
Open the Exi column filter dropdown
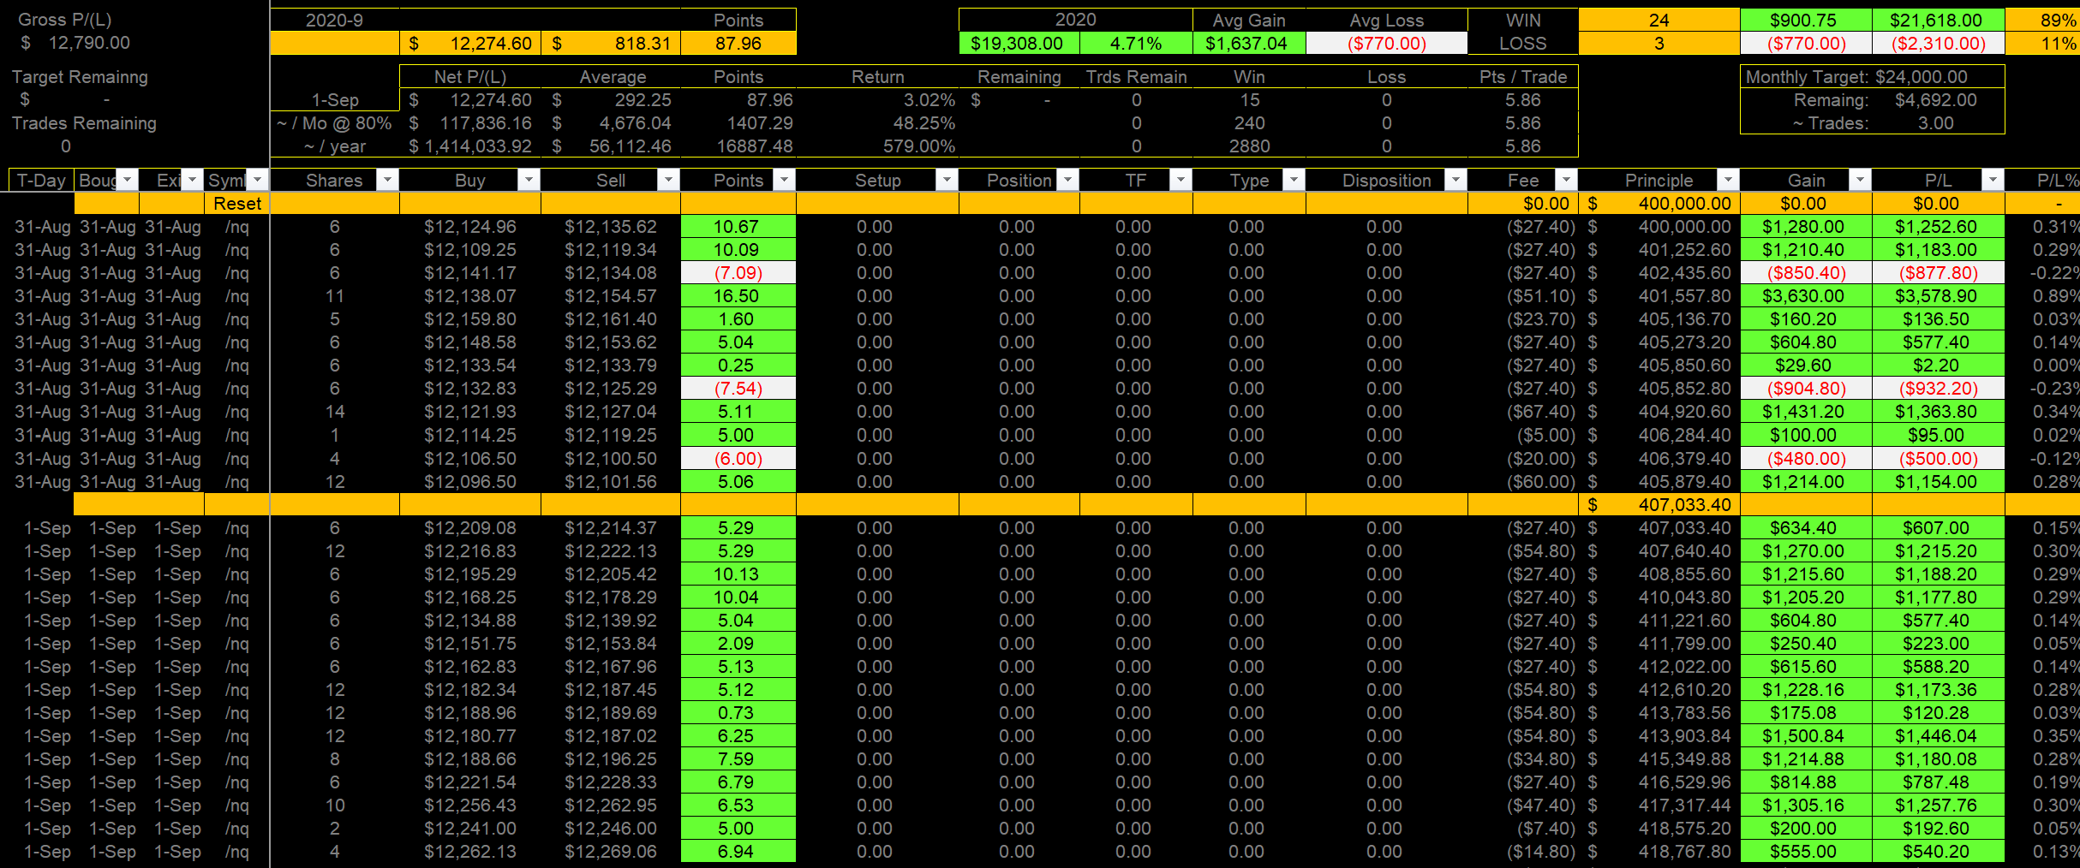tap(193, 180)
